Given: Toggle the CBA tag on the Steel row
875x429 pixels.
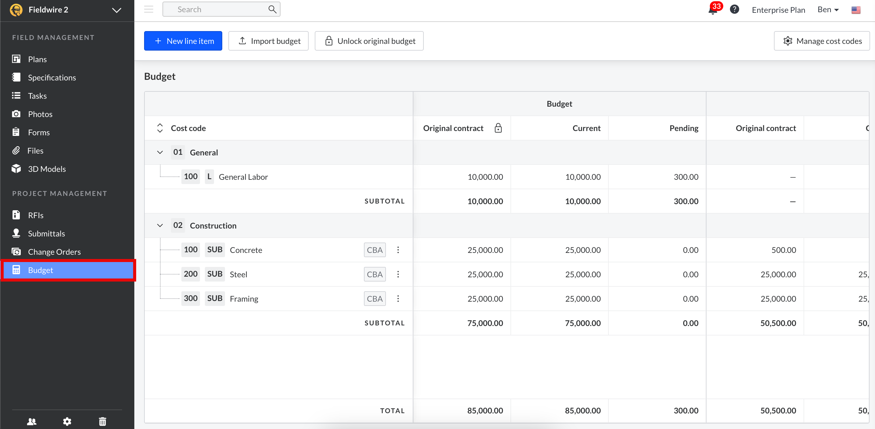Looking at the screenshot, I should pos(375,275).
